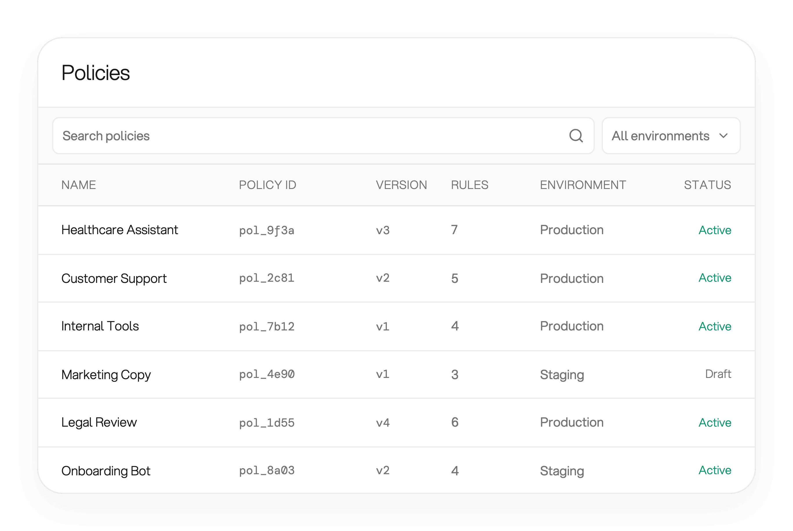Screen dimensions: 793x531
Task: Click Active status of Customer Support
Action: point(715,278)
